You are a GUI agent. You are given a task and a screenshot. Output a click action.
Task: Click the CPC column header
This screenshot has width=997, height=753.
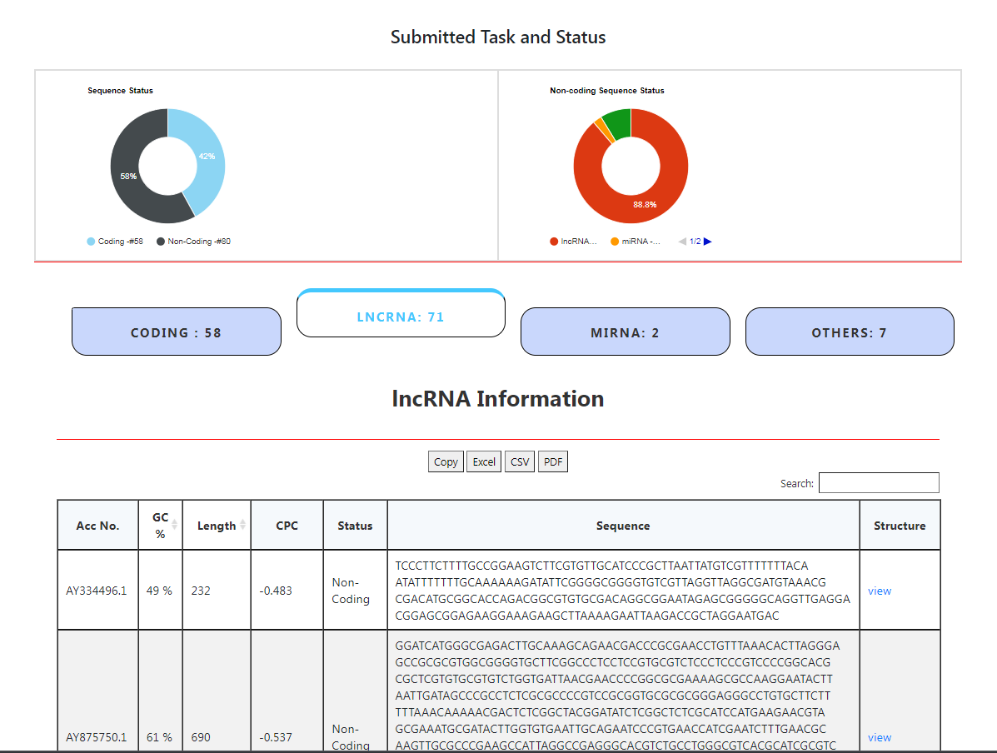coord(287,526)
